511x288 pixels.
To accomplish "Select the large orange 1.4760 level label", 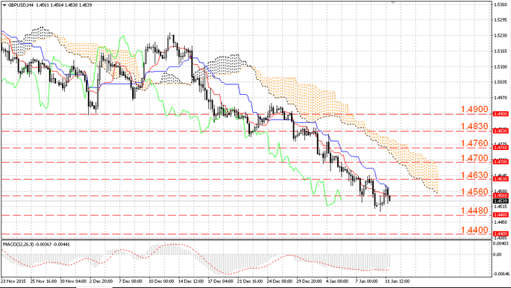I will click(x=475, y=143).
